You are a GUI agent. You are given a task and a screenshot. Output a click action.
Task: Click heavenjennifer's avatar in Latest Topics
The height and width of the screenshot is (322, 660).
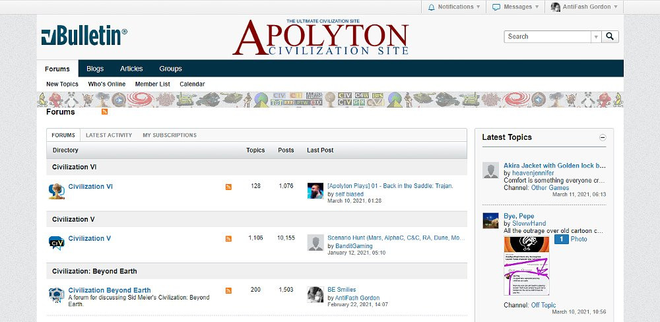pyautogui.click(x=490, y=170)
